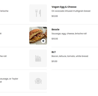Click description 'Bacon, lettuce, tomato, white bread'
Screen dimensions: 98x96
click(70, 56)
